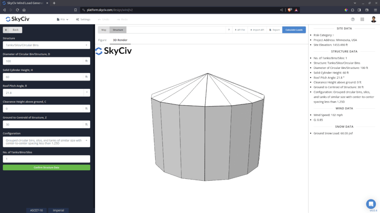Open the Configuration dropdown
This screenshot has width=380, height=213.
tap(46, 142)
